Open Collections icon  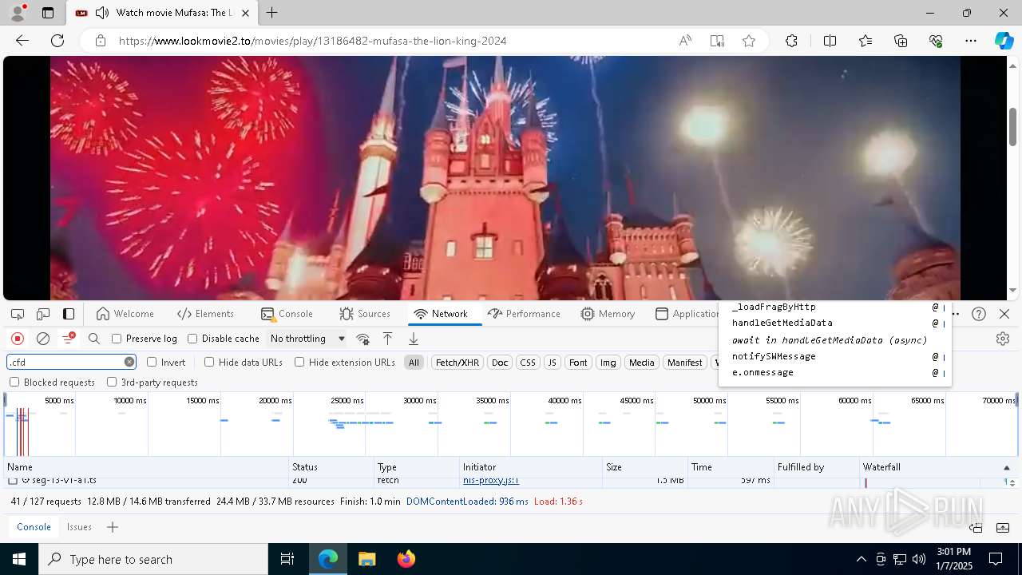tap(901, 41)
